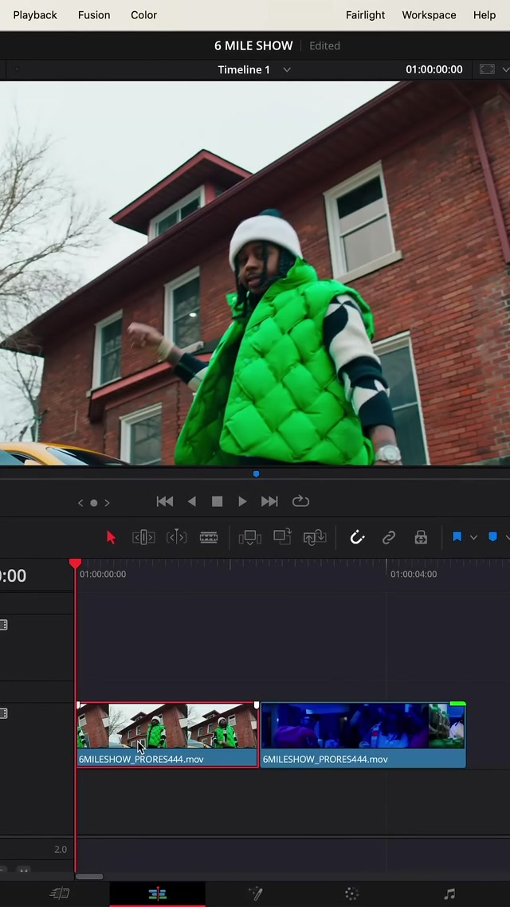Toggle timeline Snapping magnet

(x=357, y=538)
